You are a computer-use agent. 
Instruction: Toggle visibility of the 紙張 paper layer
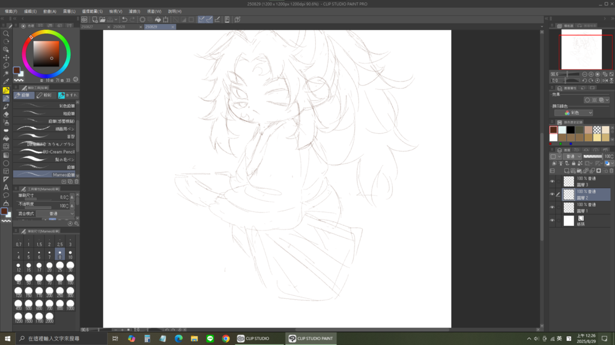[x=552, y=220]
